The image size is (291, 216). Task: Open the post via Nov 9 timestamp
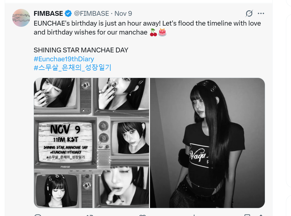point(123,14)
